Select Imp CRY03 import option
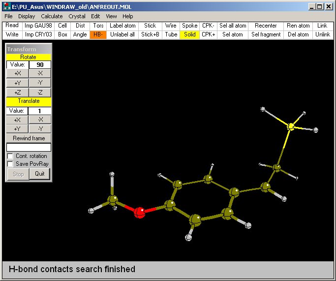The height and width of the screenshot is (281, 336). point(38,34)
